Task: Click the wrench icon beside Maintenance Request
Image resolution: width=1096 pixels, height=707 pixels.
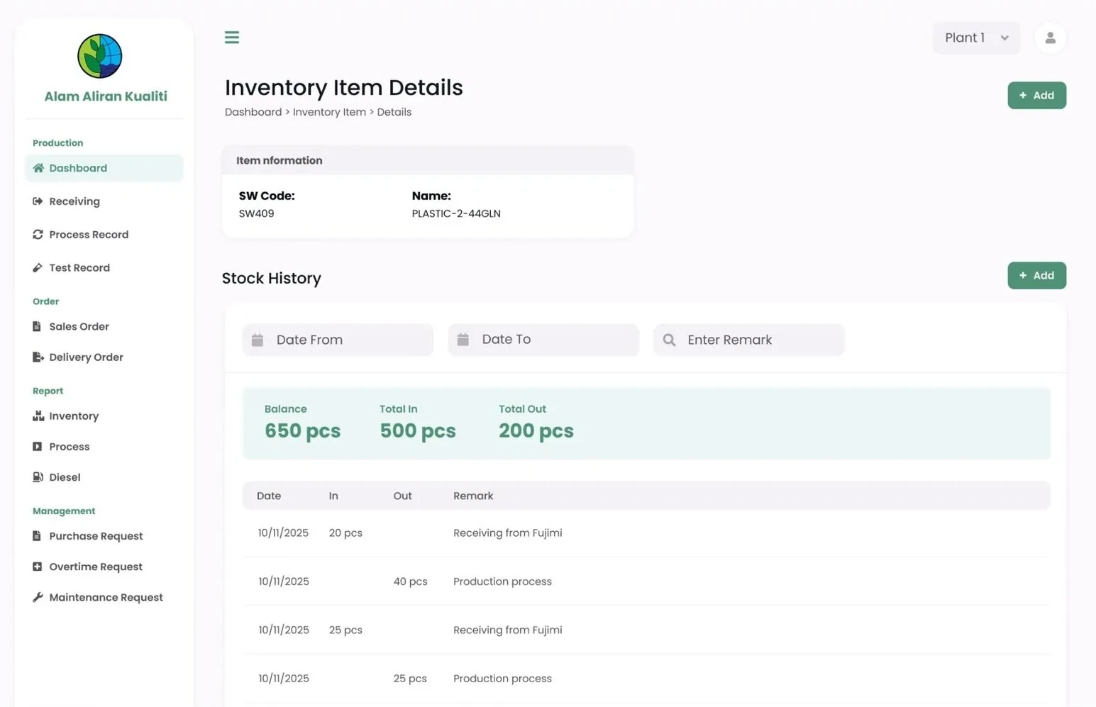Action: (x=38, y=597)
